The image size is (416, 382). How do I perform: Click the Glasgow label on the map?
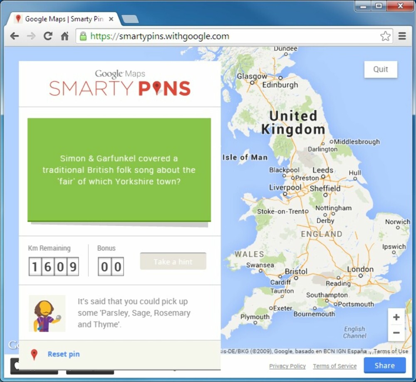(252, 76)
